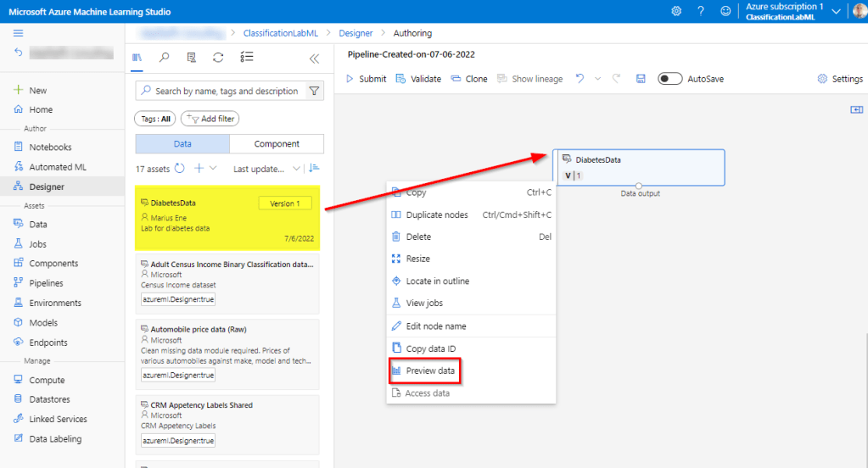This screenshot has height=468, width=868.
Task: Click the save pipeline disk icon
Action: point(641,79)
